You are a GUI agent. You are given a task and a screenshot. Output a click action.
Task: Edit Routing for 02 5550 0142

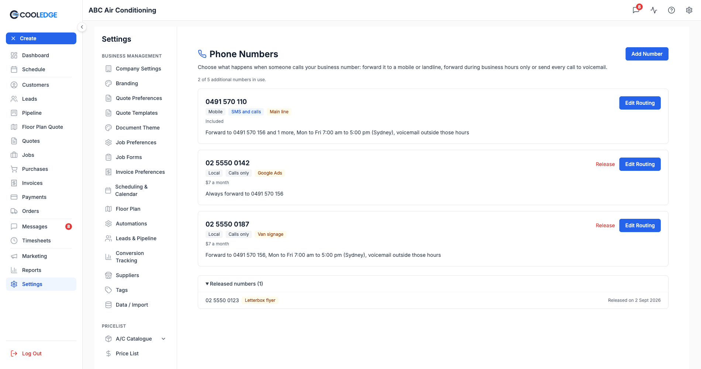[640, 164]
